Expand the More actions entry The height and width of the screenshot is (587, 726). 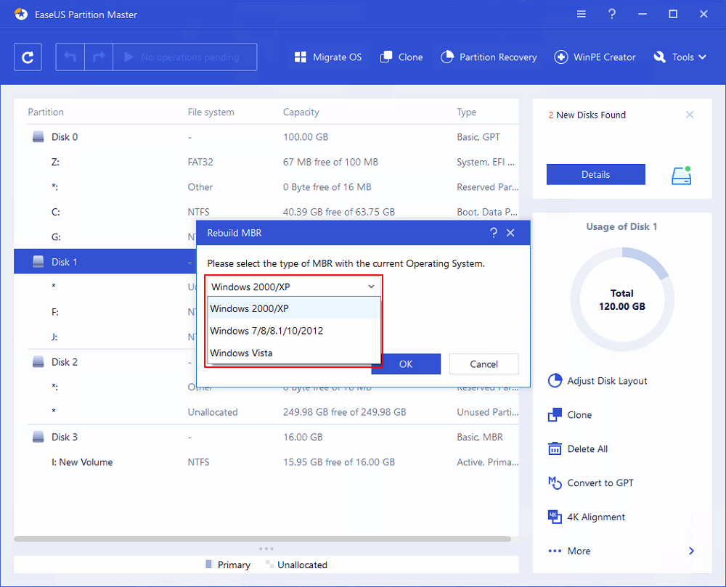621,551
